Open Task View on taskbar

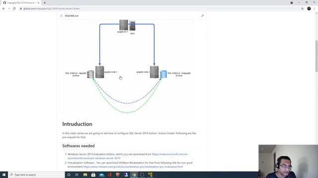(77, 175)
